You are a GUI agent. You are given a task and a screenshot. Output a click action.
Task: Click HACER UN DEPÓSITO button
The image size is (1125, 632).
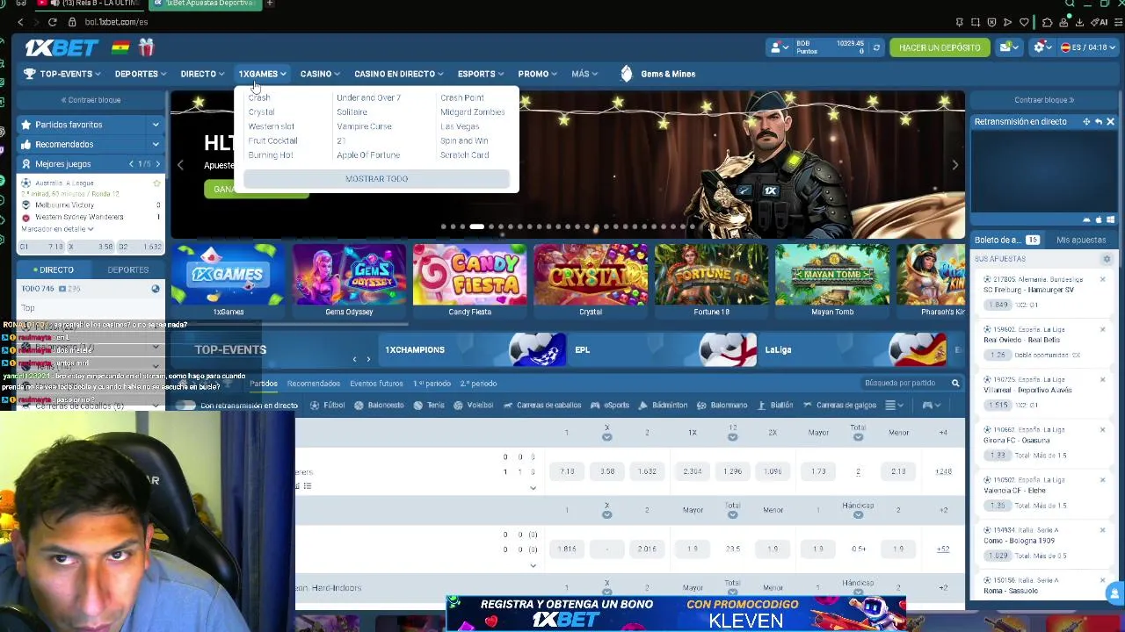(940, 47)
